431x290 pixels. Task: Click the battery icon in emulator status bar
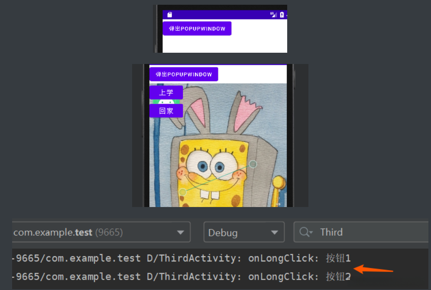pos(282,15)
